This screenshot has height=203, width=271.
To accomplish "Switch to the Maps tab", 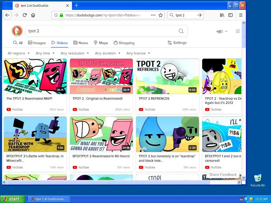I will [101, 43].
